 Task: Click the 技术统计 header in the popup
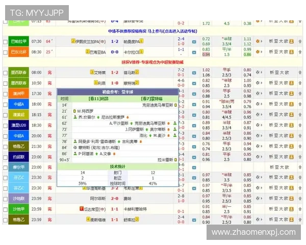[118, 167]
